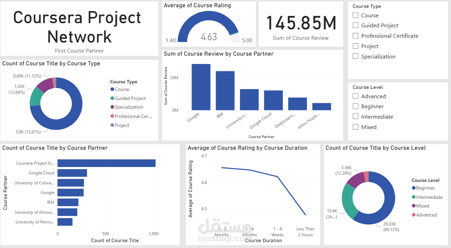Click the Google horizontal bar in Course Title chart
Viewport: 451px width, 248px height.
(70, 193)
